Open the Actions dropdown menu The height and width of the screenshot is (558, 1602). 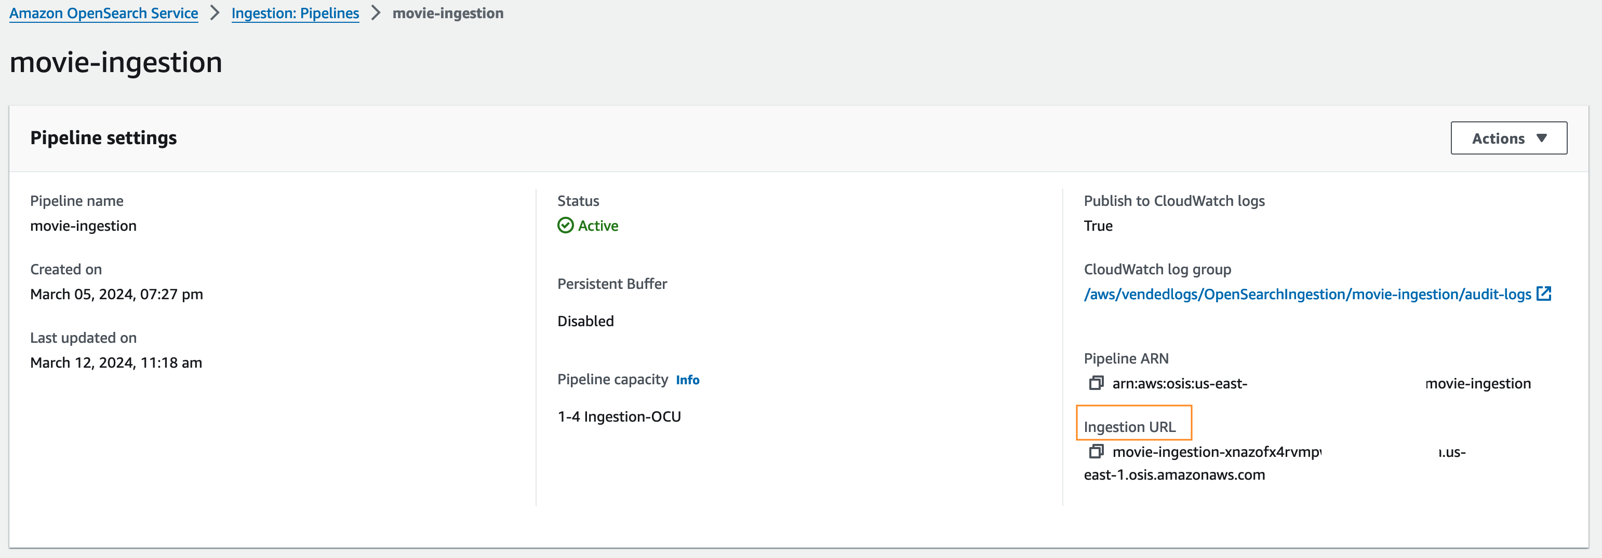tap(1508, 138)
